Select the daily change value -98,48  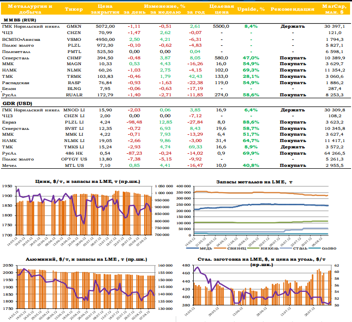(134, 122)
